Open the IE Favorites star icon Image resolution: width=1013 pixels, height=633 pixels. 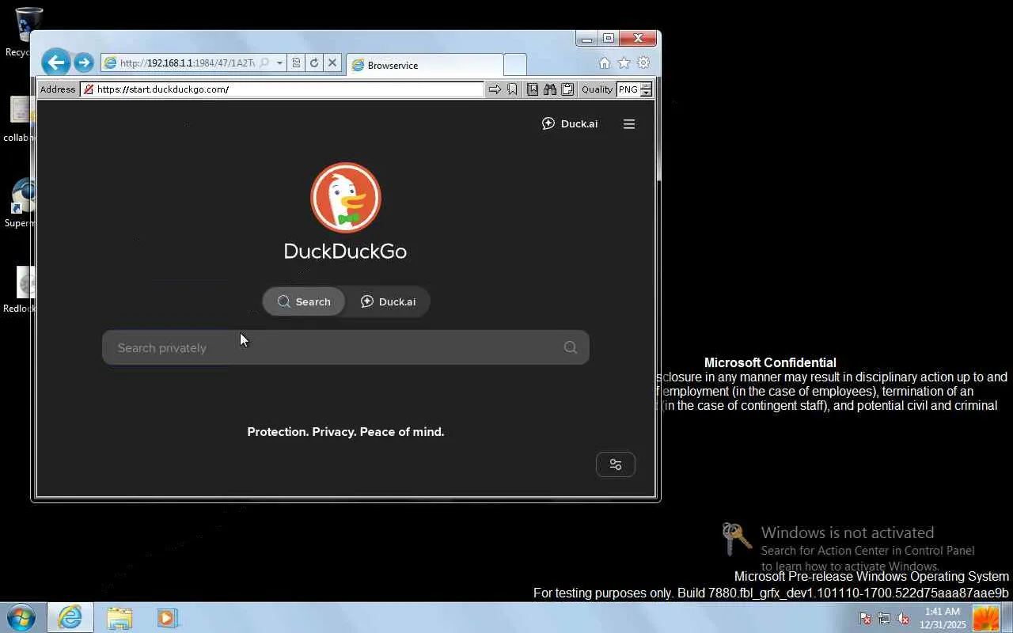pos(624,63)
